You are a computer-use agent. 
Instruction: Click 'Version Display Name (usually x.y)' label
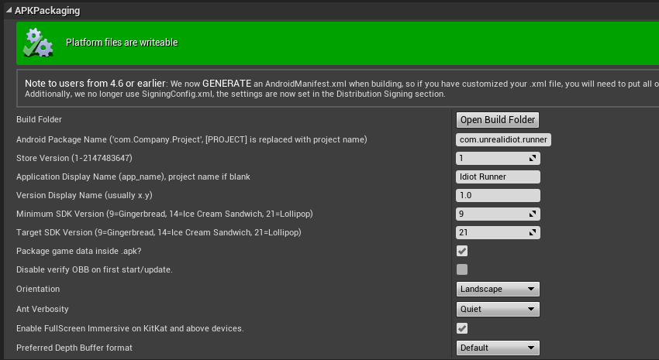point(85,195)
